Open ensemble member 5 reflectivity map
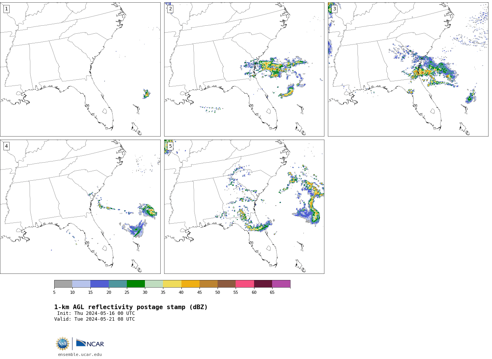The width and height of the screenshot is (492, 359). [244, 207]
